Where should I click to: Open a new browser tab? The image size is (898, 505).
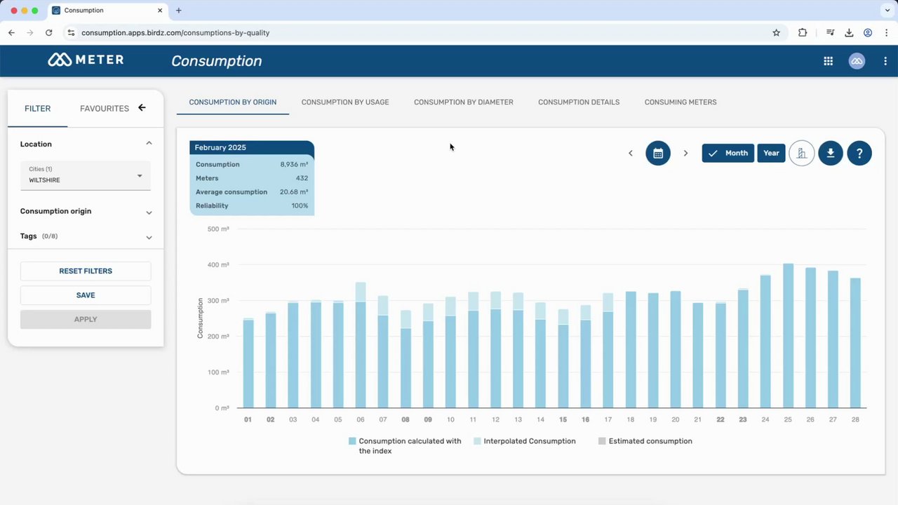(179, 11)
